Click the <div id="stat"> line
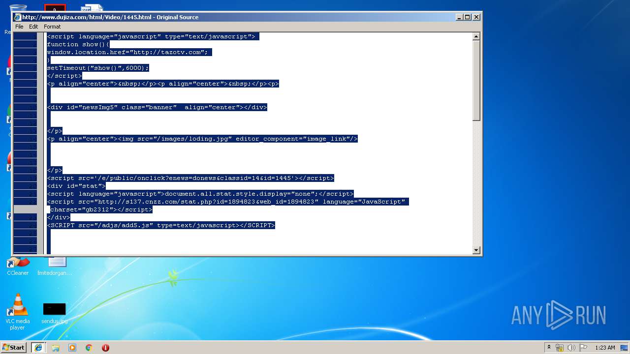This screenshot has height=354, width=630. coord(76,186)
